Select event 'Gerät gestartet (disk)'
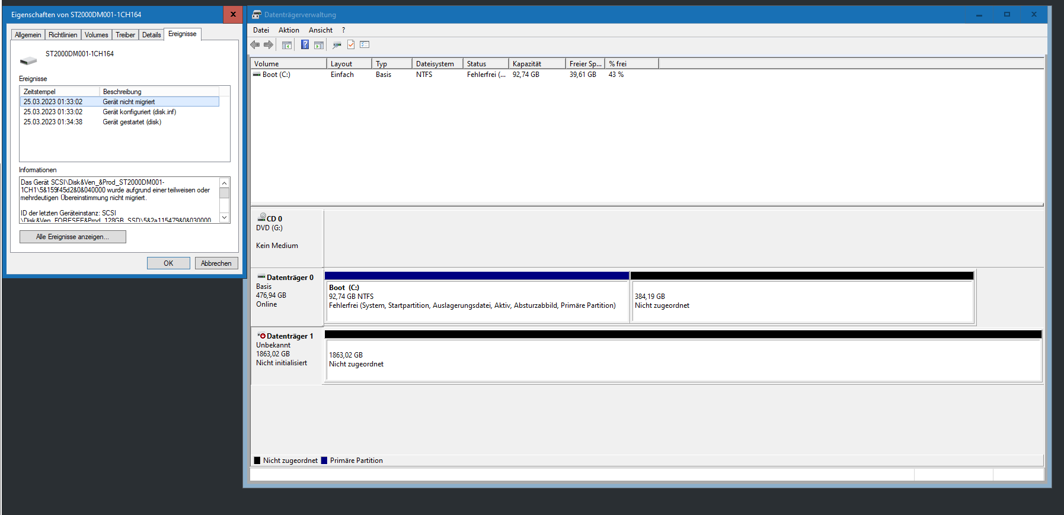This screenshot has height=515, width=1064. point(119,122)
